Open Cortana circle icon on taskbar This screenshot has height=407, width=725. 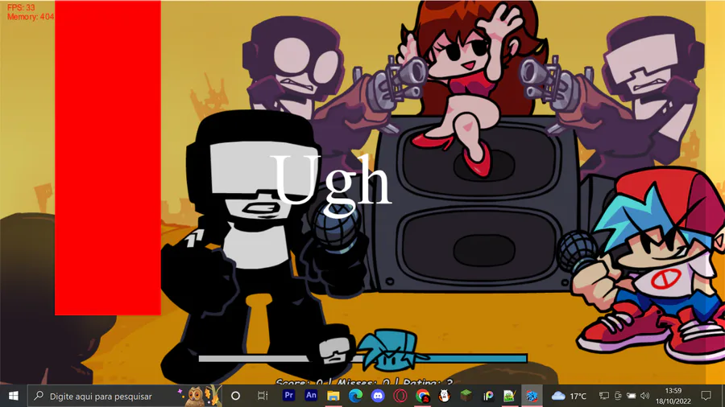[235, 396]
